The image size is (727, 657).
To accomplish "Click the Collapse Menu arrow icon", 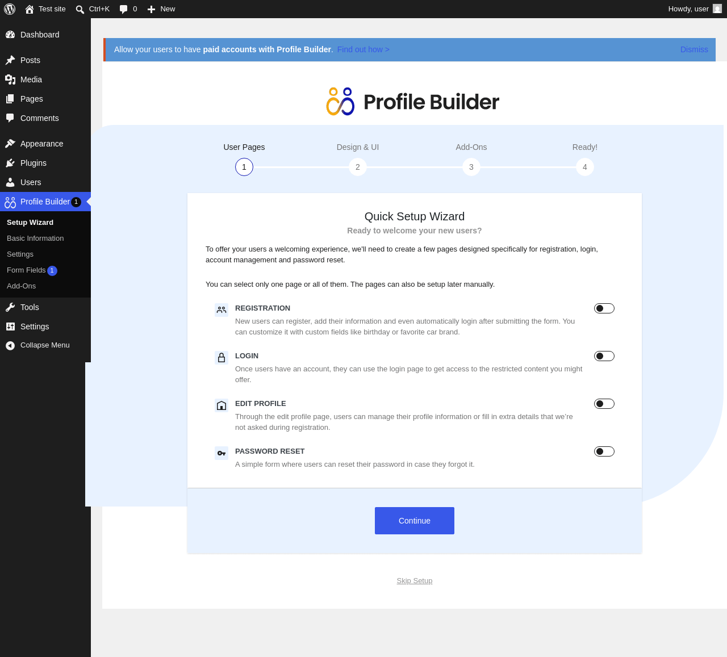I will coord(10,345).
